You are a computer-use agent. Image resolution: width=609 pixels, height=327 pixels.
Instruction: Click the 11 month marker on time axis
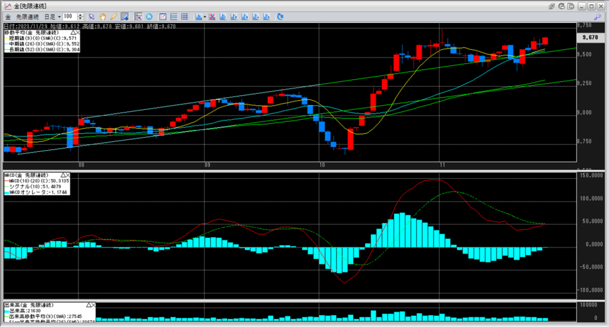442,165
